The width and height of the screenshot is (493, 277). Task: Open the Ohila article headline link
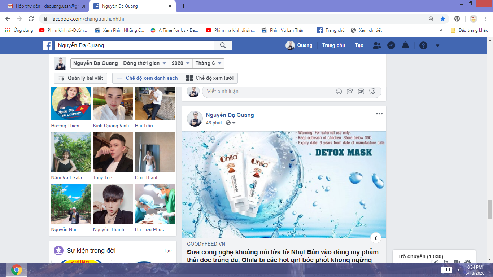283,256
